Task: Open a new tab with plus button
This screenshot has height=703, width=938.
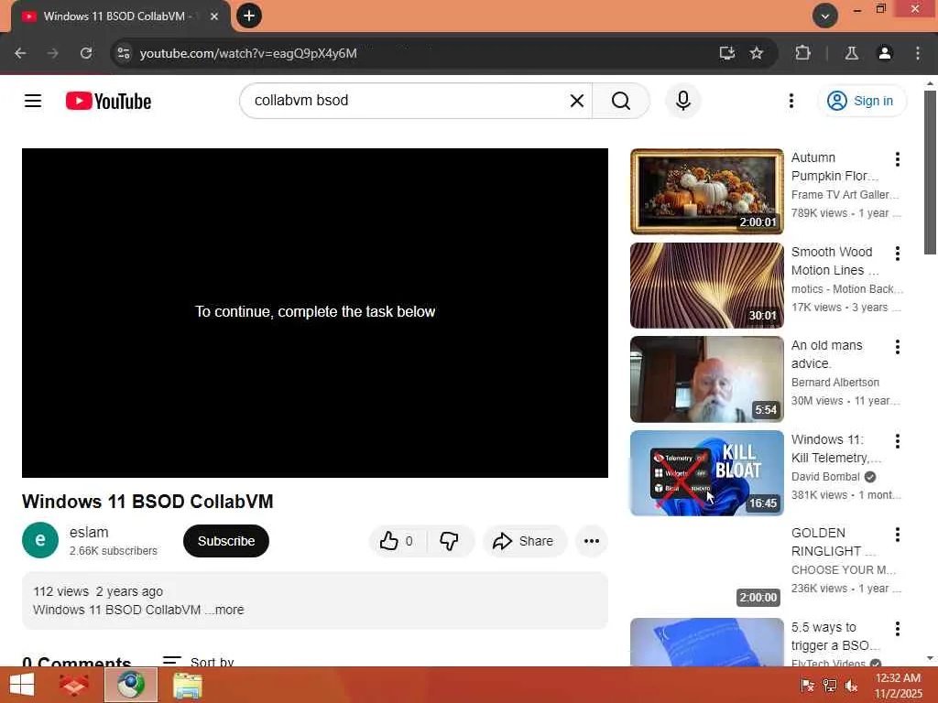Action: click(x=249, y=16)
